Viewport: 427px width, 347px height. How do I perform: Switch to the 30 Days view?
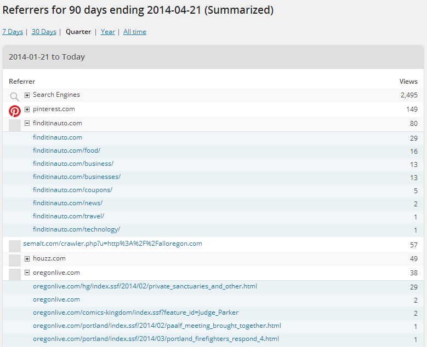pyautogui.click(x=44, y=32)
